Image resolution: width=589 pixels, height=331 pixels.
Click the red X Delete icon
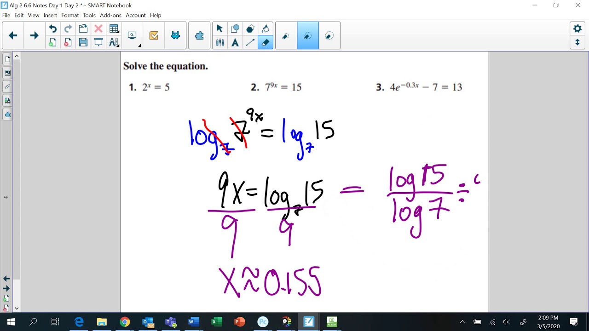coord(98,29)
